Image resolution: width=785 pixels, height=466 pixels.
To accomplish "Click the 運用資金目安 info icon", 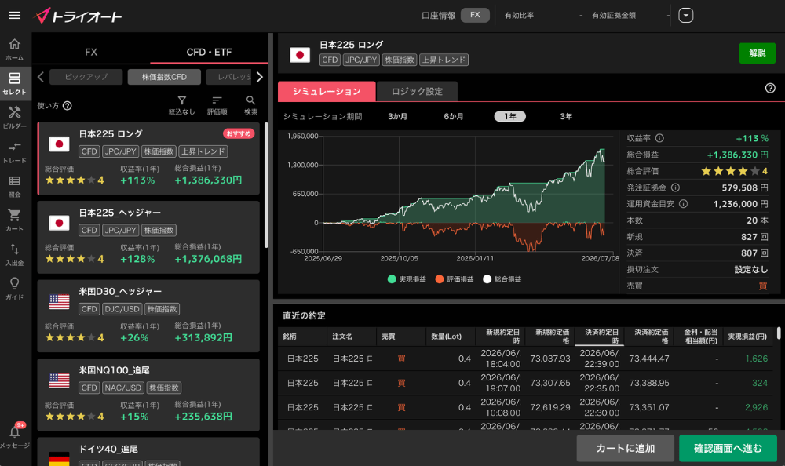I will [683, 204].
